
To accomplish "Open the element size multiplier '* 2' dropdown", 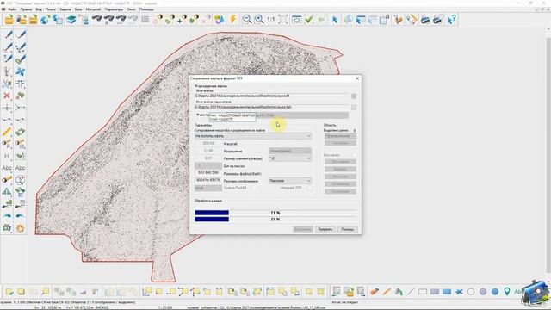I will (x=290, y=158).
